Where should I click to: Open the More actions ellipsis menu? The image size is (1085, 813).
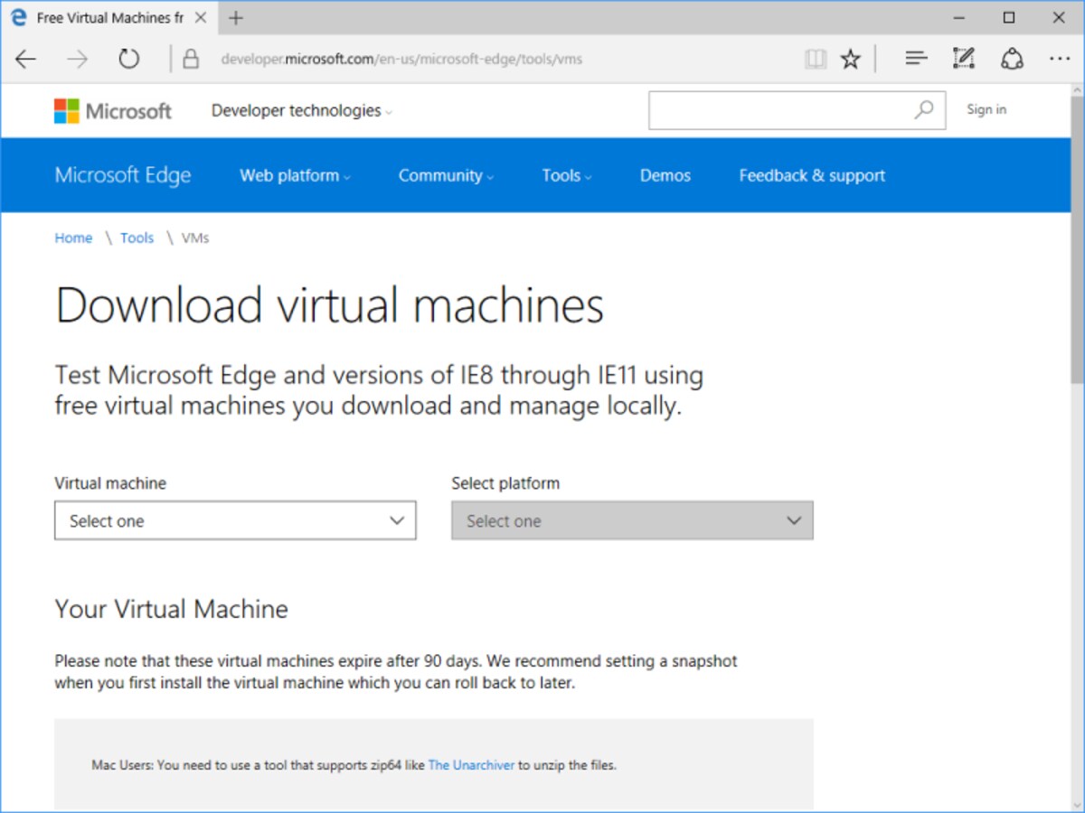pos(1060,60)
